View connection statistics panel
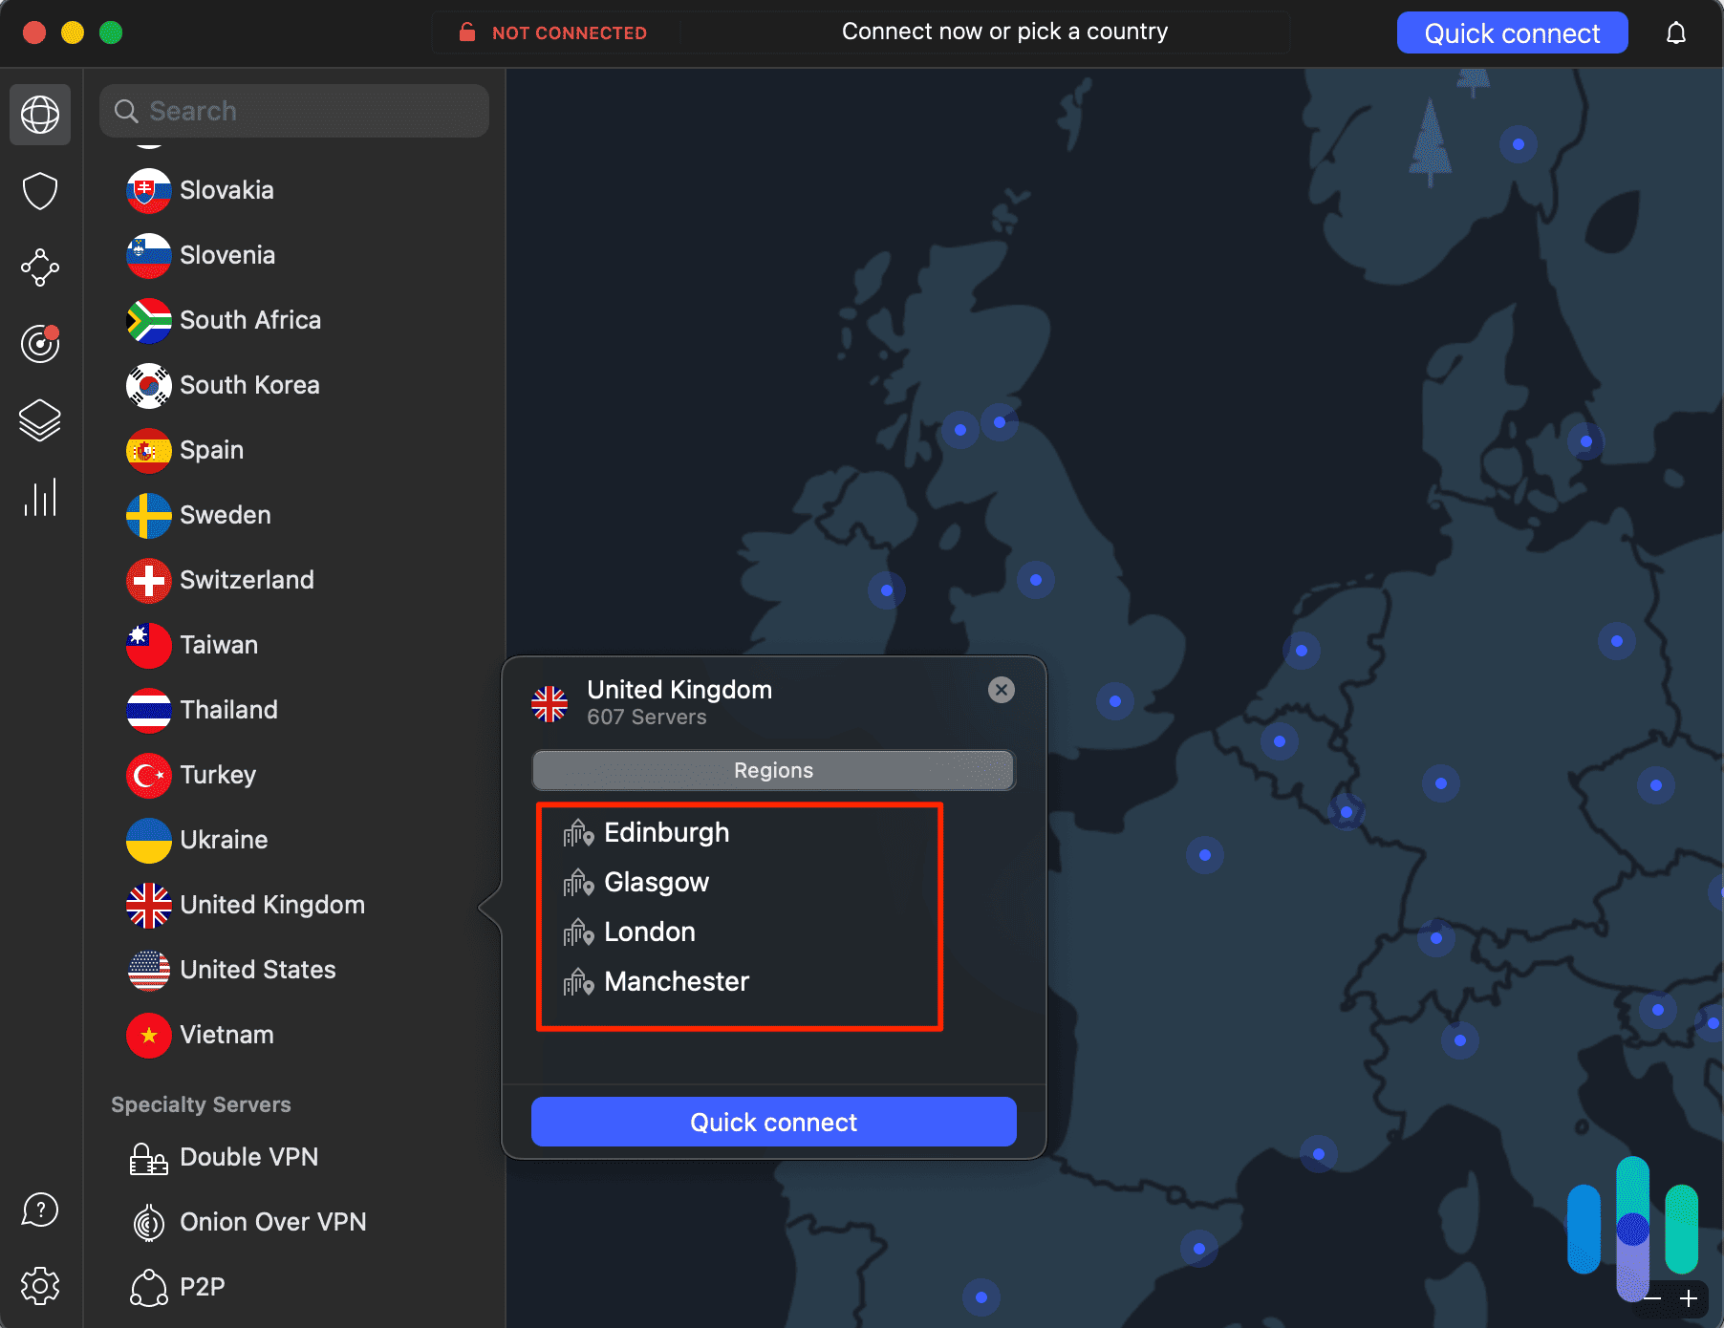The height and width of the screenshot is (1328, 1724). (x=39, y=497)
